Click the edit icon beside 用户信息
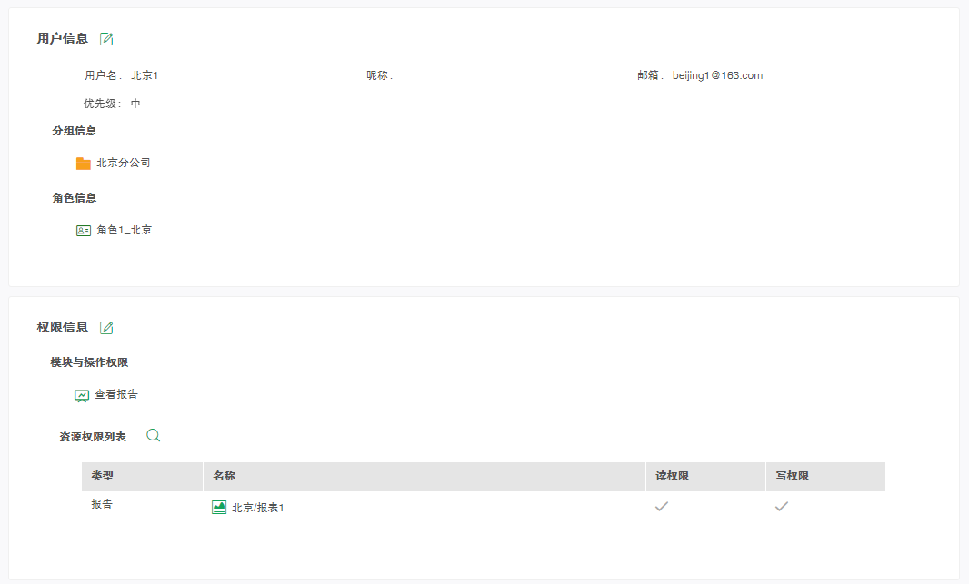The width and height of the screenshot is (969, 584). click(x=106, y=38)
